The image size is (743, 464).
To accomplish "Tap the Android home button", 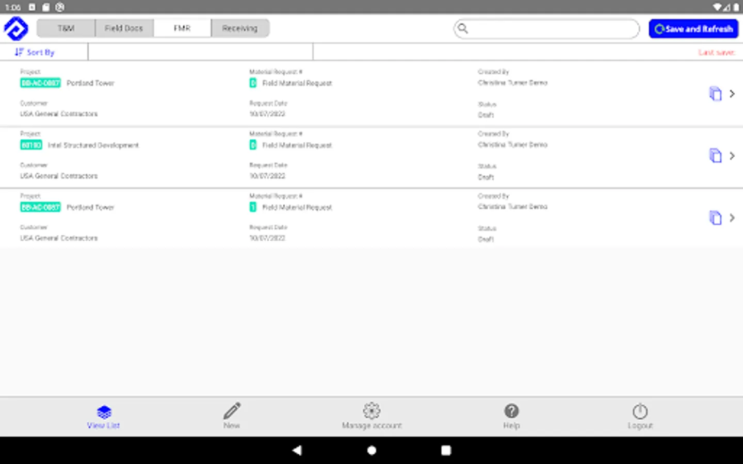I will pyautogui.click(x=372, y=450).
